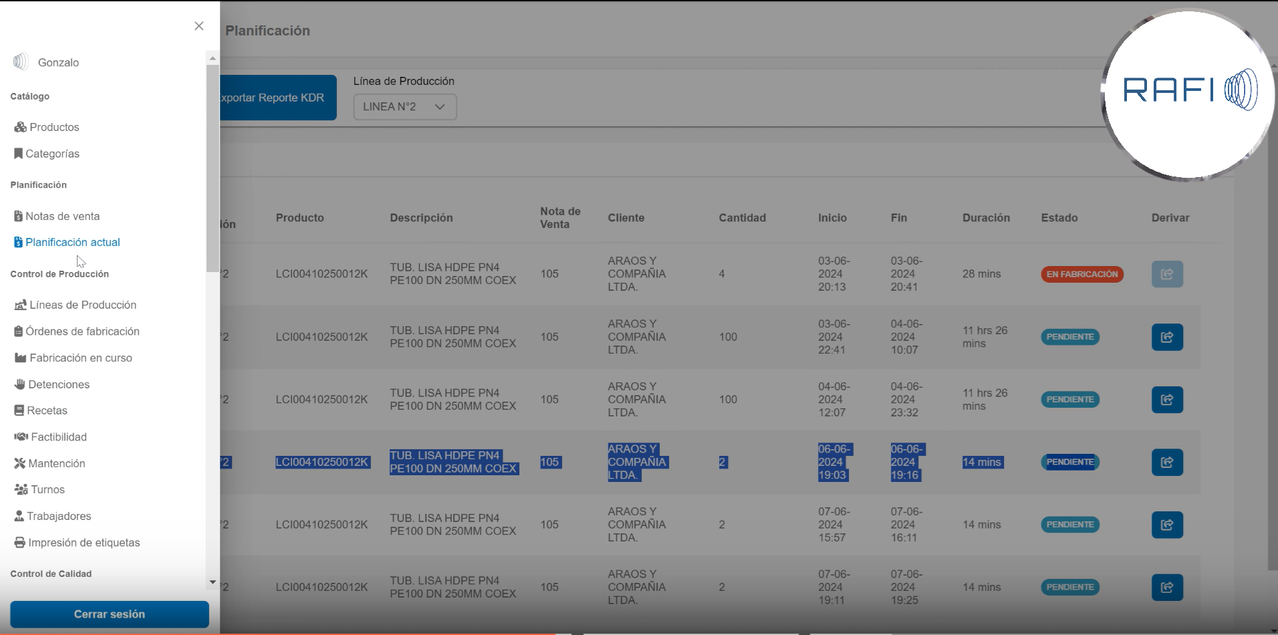1278x635 pixels.
Task: Click the EN FABRICACIÓN status badge
Action: click(x=1082, y=274)
